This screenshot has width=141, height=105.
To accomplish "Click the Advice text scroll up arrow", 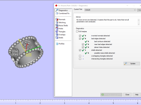I will tap(139, 20).
